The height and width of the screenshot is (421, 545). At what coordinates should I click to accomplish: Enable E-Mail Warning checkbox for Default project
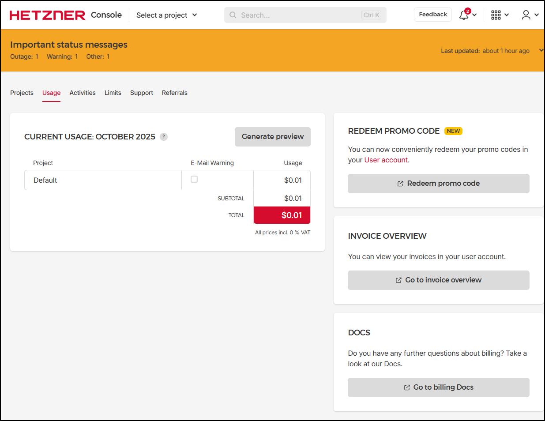[x=194, y=179]
